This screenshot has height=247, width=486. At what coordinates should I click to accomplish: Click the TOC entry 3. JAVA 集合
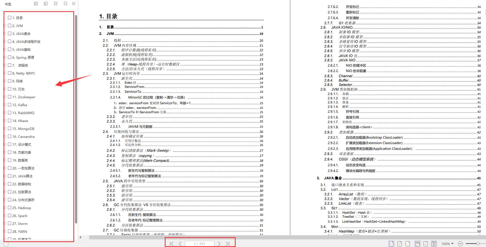click(x=399, y=178)
